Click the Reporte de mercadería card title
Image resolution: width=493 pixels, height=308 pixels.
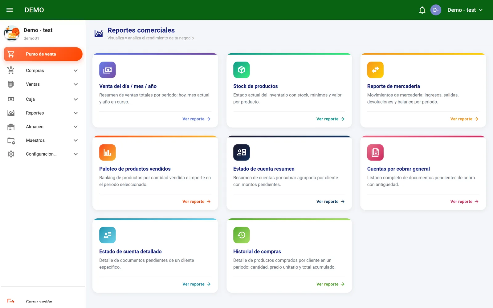[x=393, y=86]
